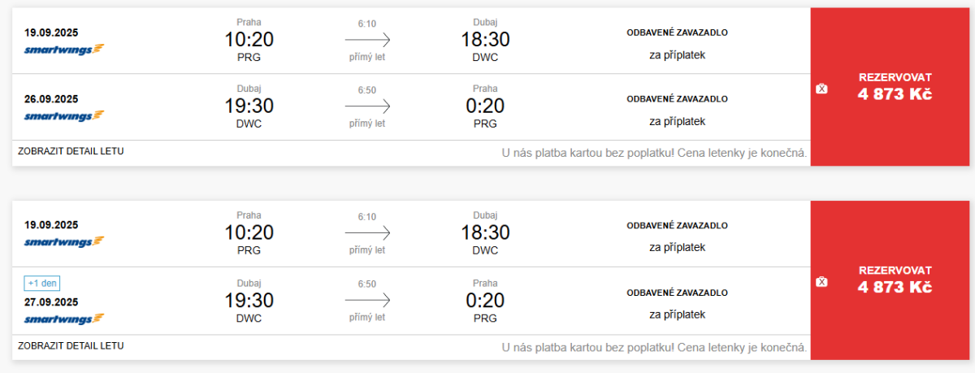975x373 pixels.
Task: Click the Smartwings logo under 27.09.2025
Action: click(64, 319)
